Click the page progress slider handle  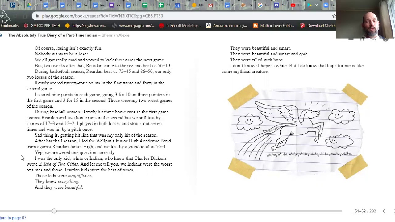[54, 211]
